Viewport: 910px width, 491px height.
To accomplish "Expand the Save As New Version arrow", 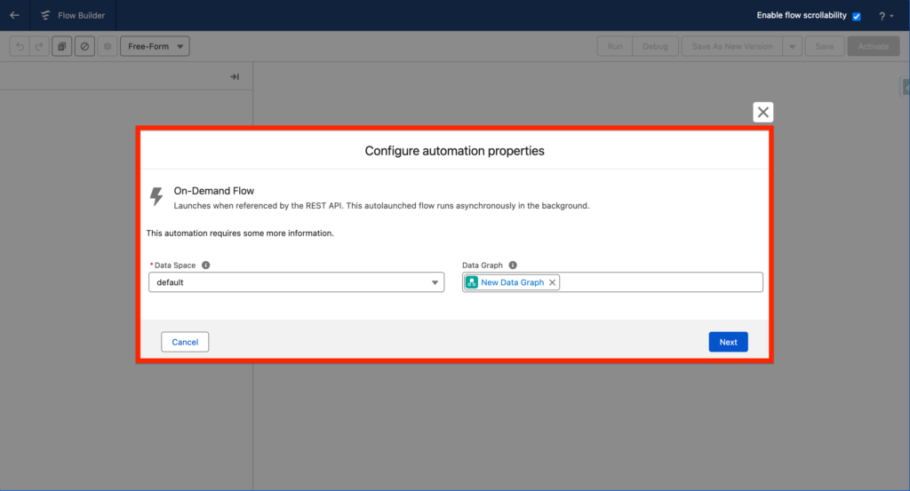I will 792,46.
